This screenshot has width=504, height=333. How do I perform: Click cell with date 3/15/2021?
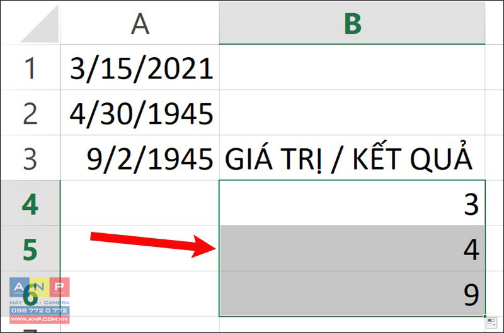pyautogui.click(x=140, y=68)
